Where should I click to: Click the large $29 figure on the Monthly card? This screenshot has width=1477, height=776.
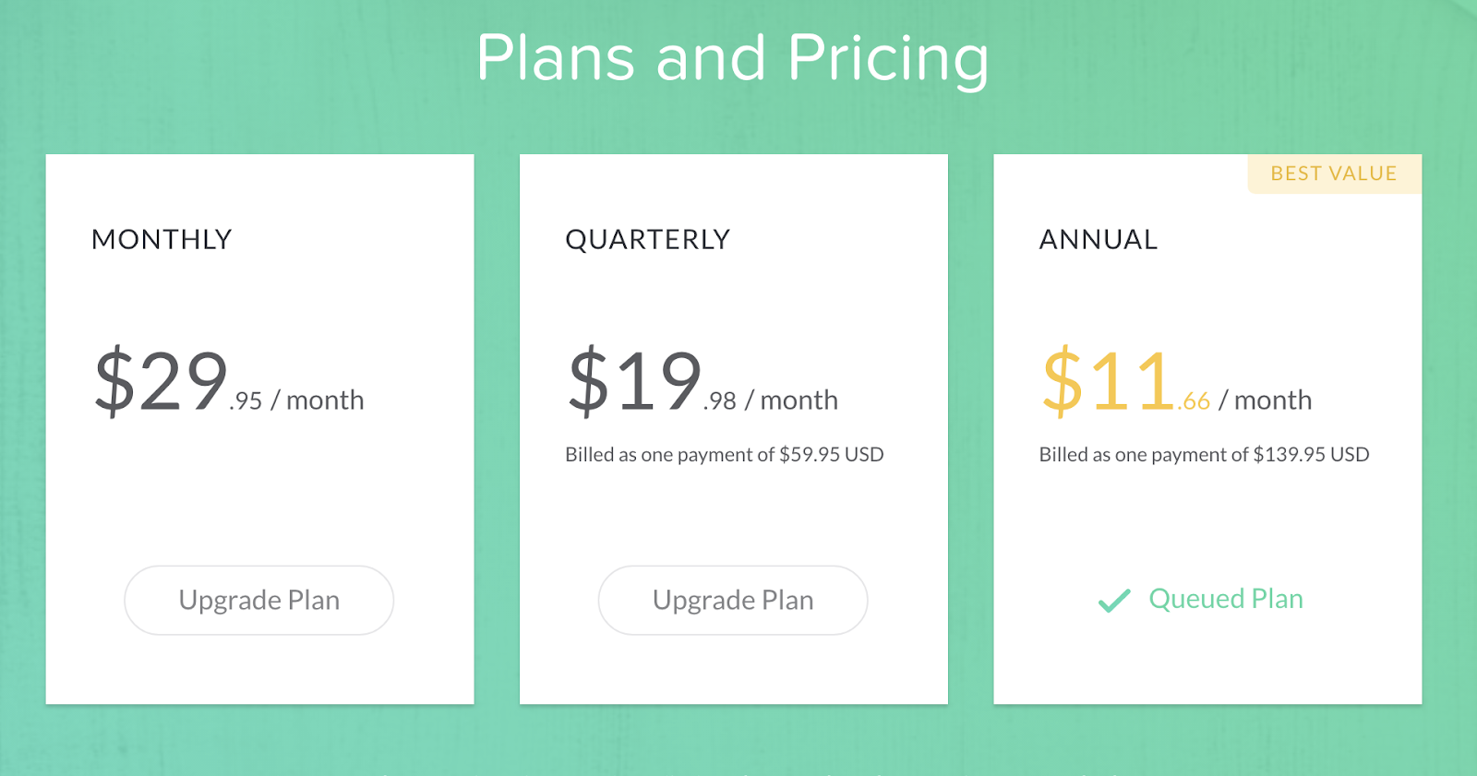coord(161,380)
